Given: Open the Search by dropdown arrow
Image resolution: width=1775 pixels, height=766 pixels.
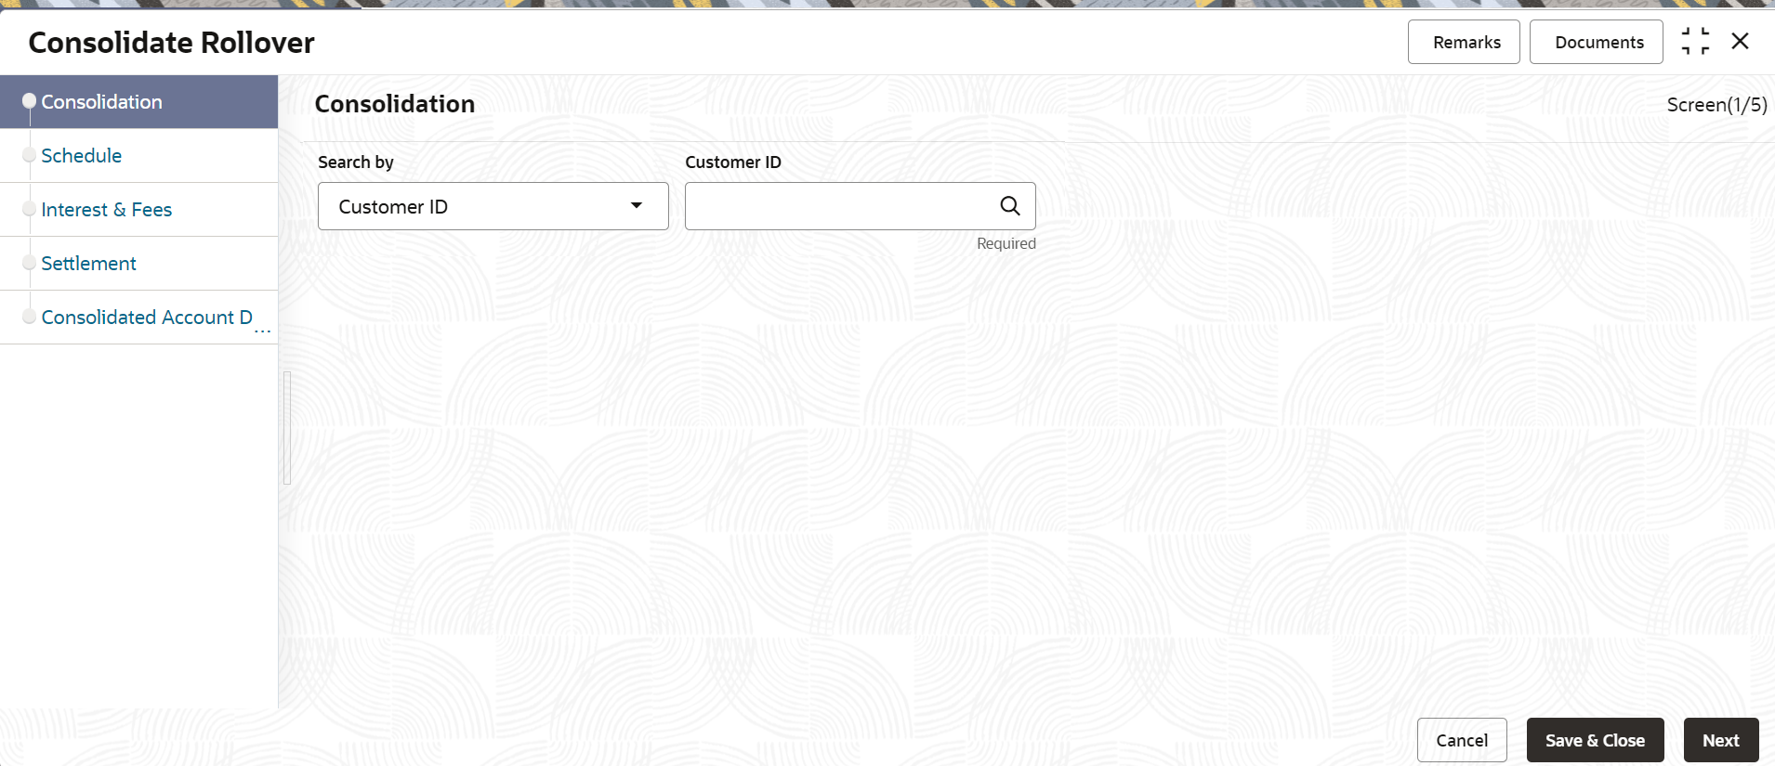Looking at the screenshot, I should [637, 206].
